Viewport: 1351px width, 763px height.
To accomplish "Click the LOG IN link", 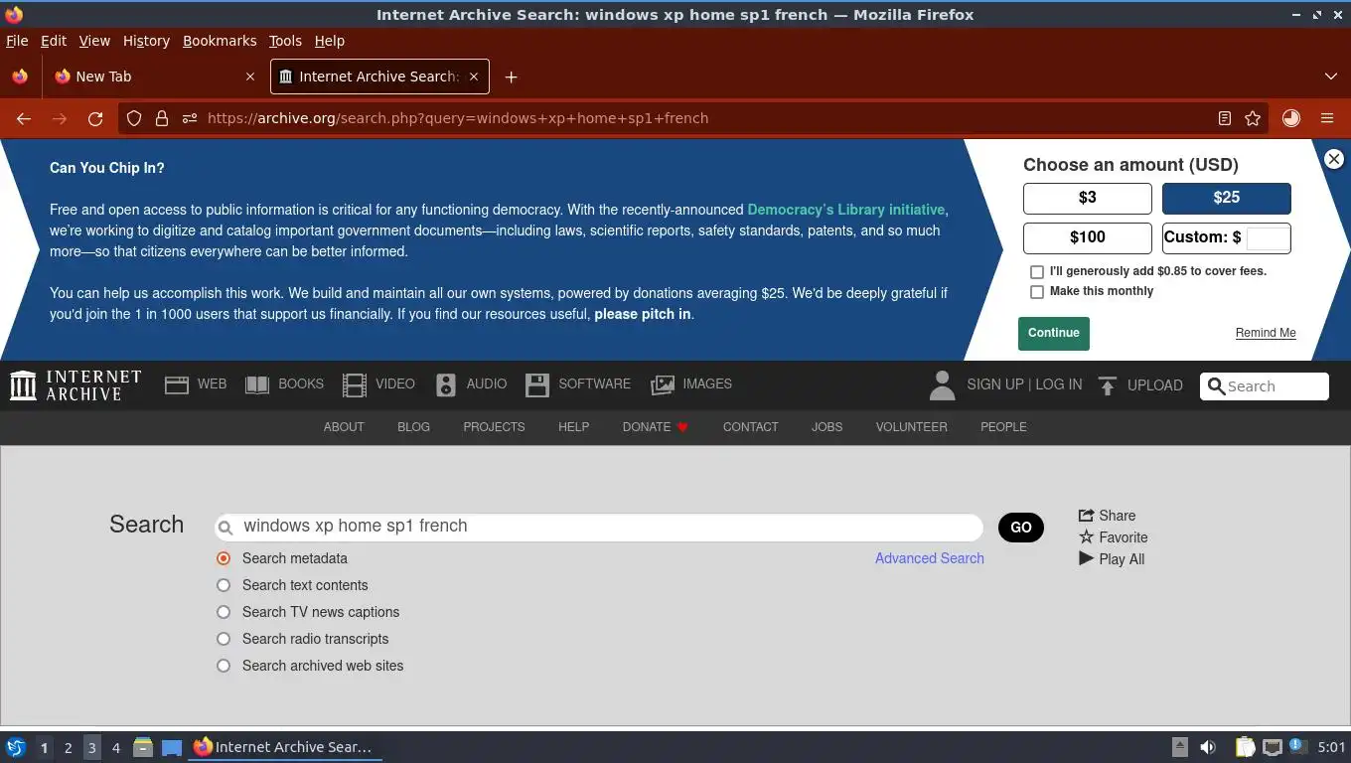I will 1059,384.
